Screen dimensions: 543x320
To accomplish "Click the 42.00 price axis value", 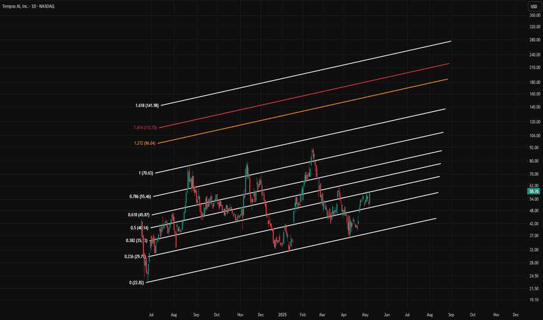I will click(534, 224).
